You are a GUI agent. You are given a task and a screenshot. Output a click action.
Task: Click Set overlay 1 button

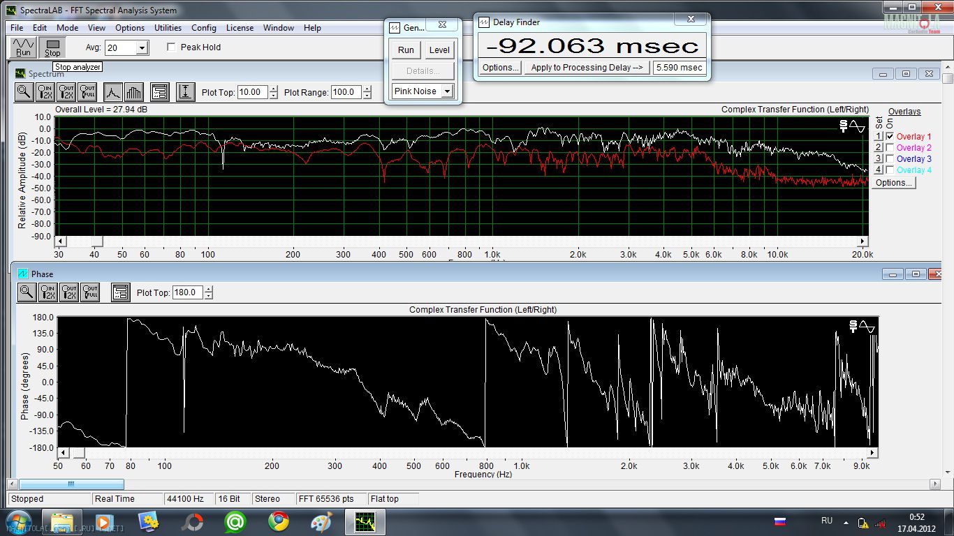pyautogui.click(x=879, y=137)
